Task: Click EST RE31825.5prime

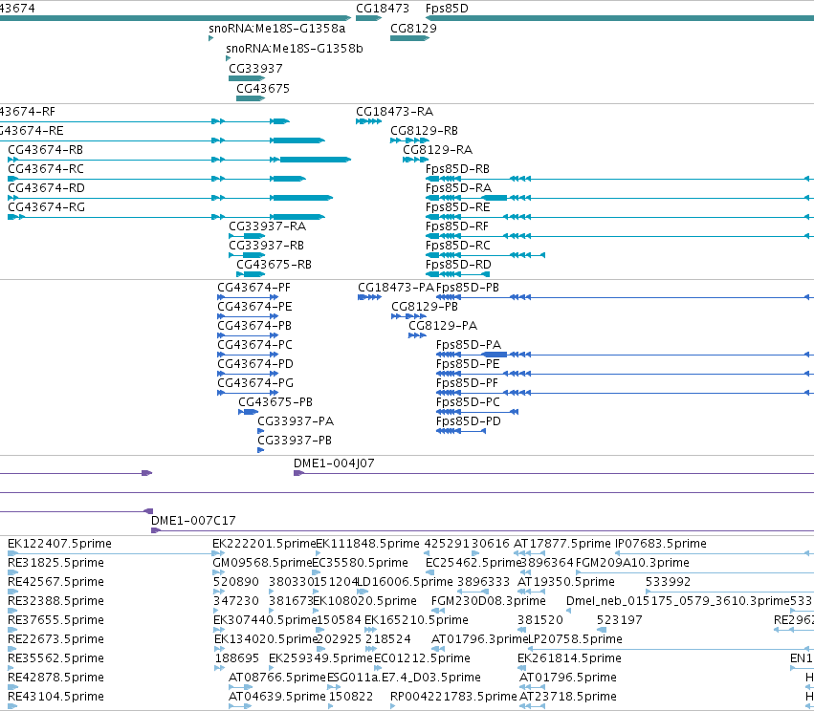Action: (x=55, y=563)
